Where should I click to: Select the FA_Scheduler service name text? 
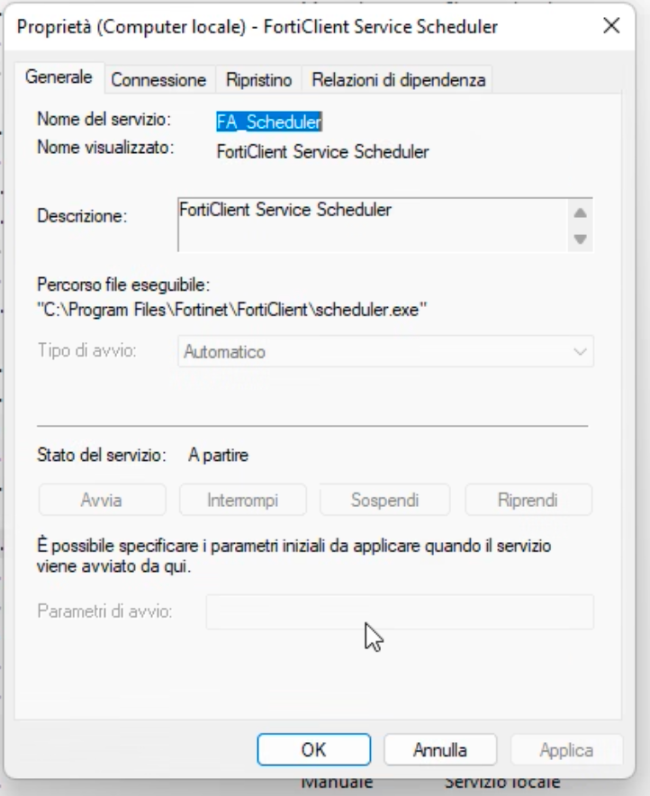click(269, 122)
